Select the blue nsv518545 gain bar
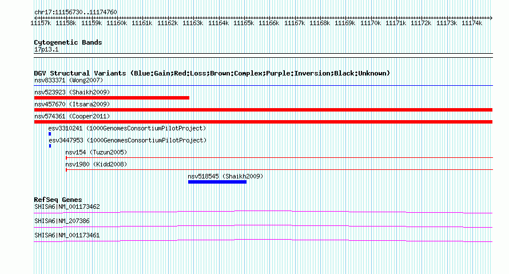 217,182
